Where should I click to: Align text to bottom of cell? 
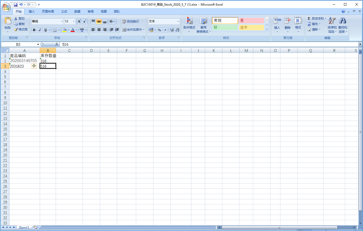tap(105, 21)
